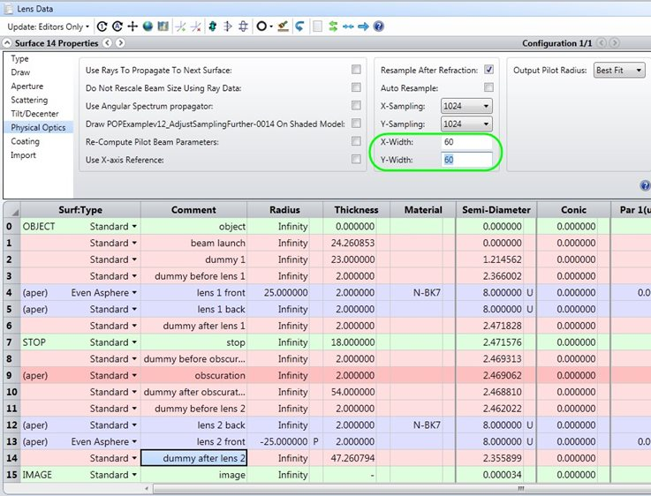Enable Use Rays To Propagate To Next Surface
This screenshot has height=496, width=651.
(356, 70)
